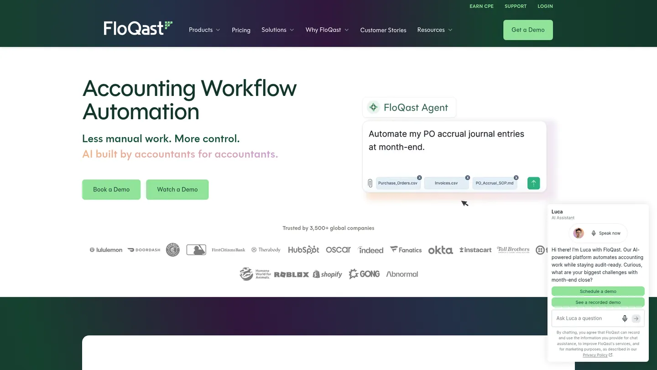Expand the Why FloQast dropdown menu
Screen dimensions: 657x370
327,30
